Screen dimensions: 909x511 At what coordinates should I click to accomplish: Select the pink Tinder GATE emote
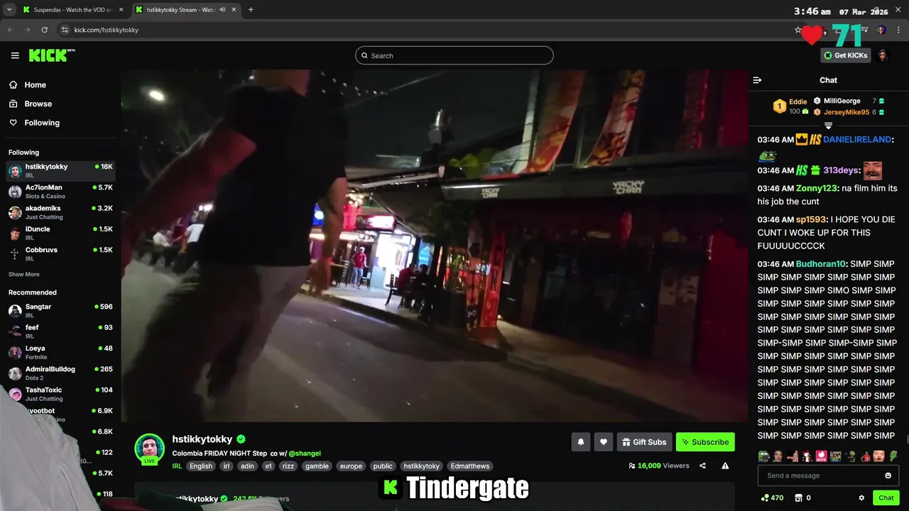point(821,456)
